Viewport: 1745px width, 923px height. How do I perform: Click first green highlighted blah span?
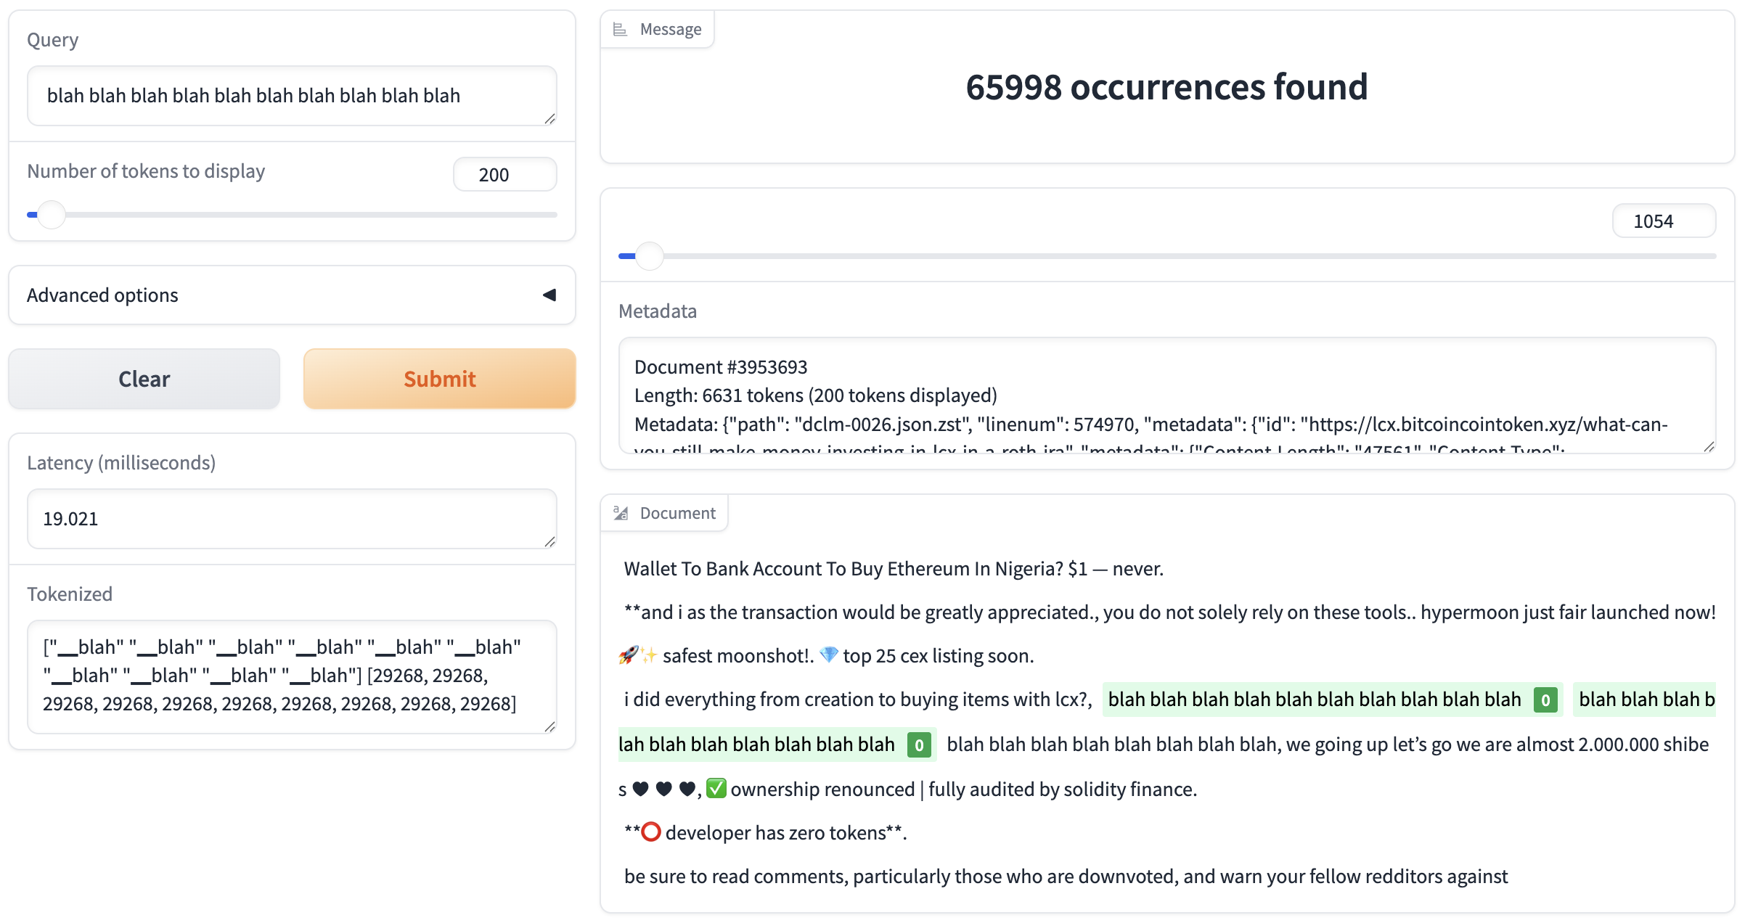[x=1314, y=700]
